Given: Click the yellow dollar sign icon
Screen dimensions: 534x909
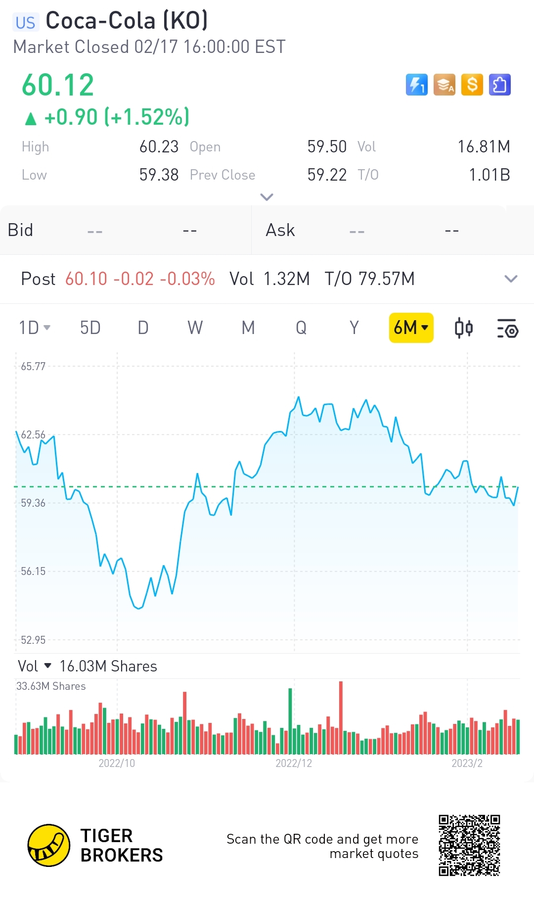Looking at the screenshot, I should tap(472, 85).
